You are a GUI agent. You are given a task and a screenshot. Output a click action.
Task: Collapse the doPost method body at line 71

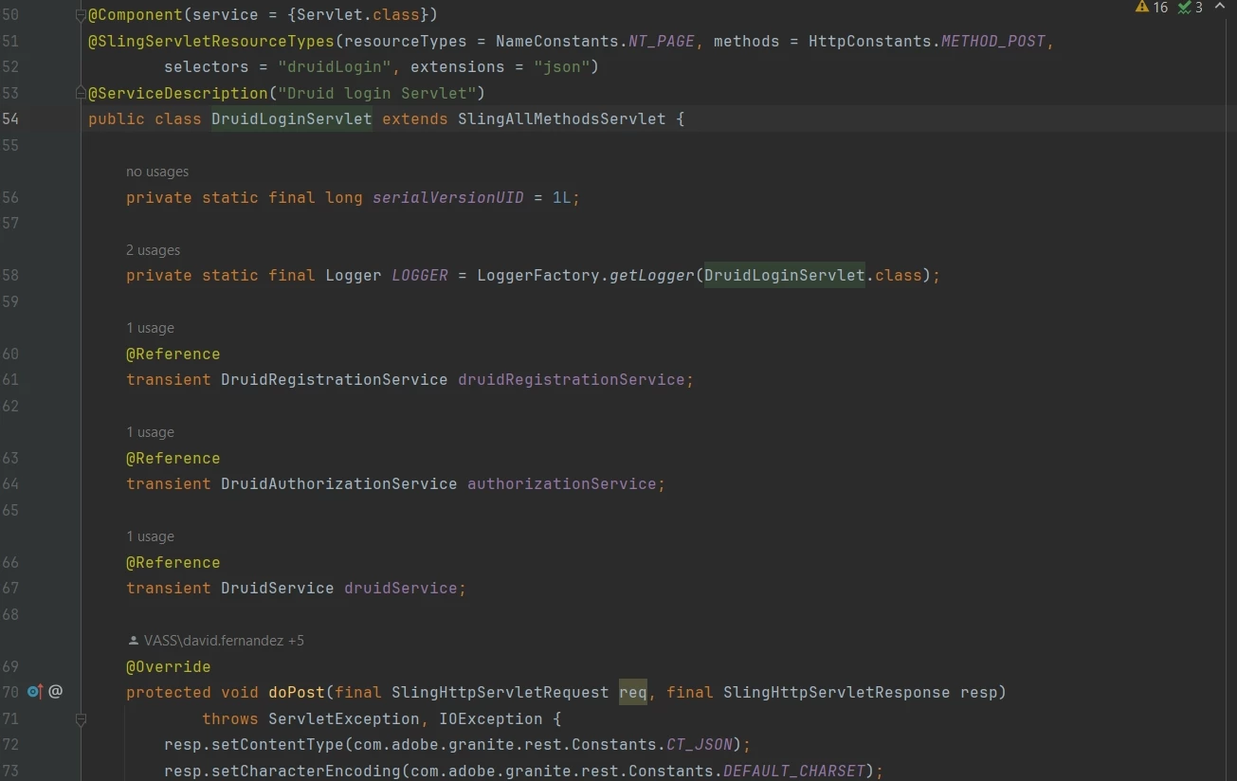click(x=81, y=719)
